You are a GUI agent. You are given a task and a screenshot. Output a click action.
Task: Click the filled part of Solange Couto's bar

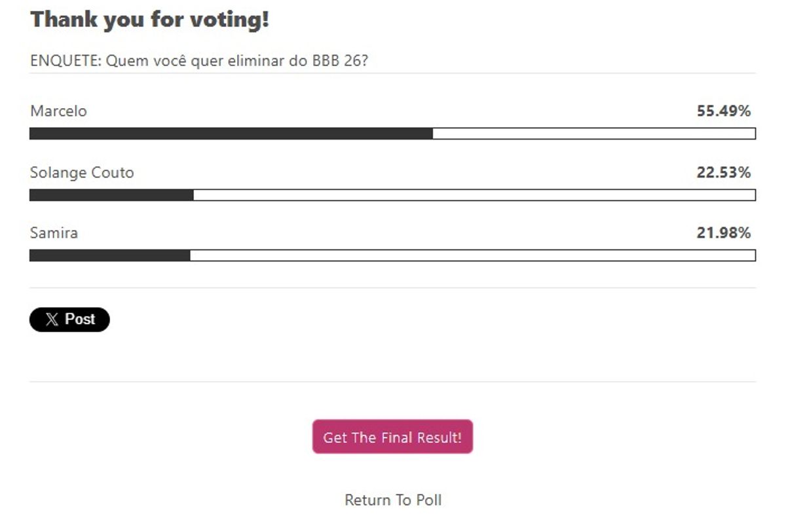111,195
